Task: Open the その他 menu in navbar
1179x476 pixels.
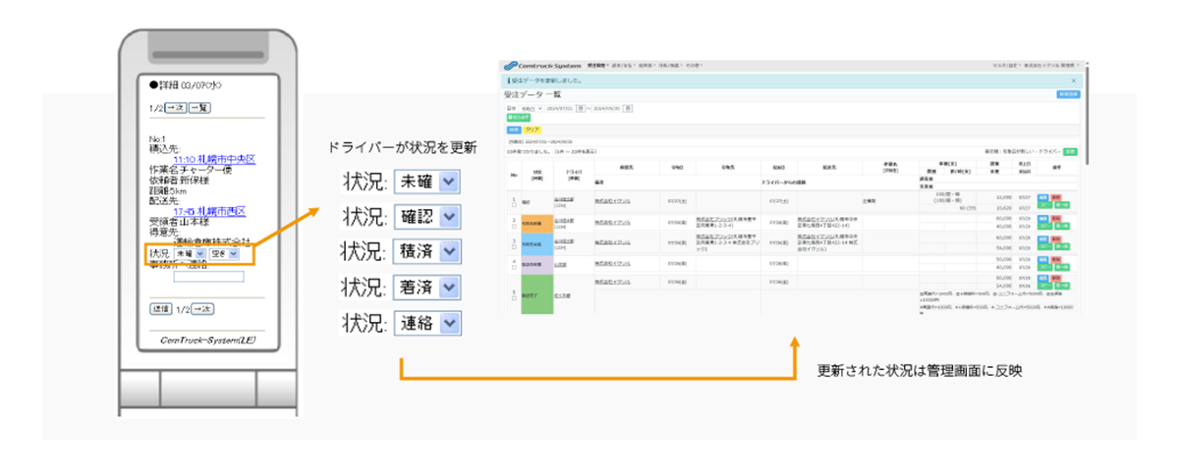Action: (694, 66)
